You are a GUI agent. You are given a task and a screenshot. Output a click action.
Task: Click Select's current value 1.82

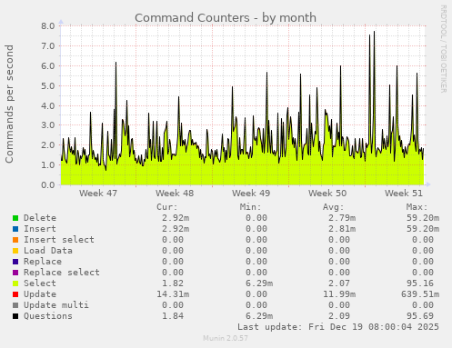click(x=173, y=283)
